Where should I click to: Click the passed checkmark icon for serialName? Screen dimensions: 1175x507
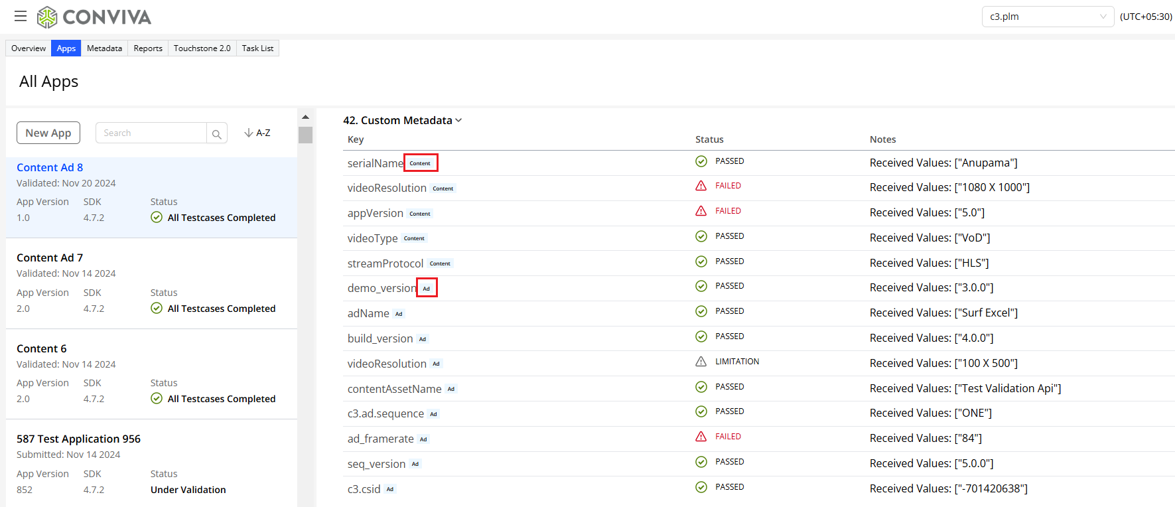pos(701,161)
